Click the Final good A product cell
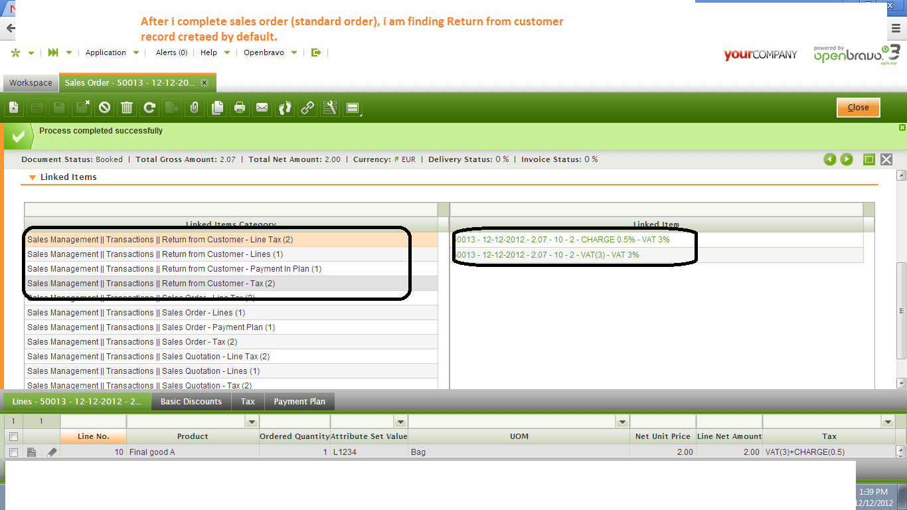The height and width of the screenshot is (510, 907). (193, 452)
